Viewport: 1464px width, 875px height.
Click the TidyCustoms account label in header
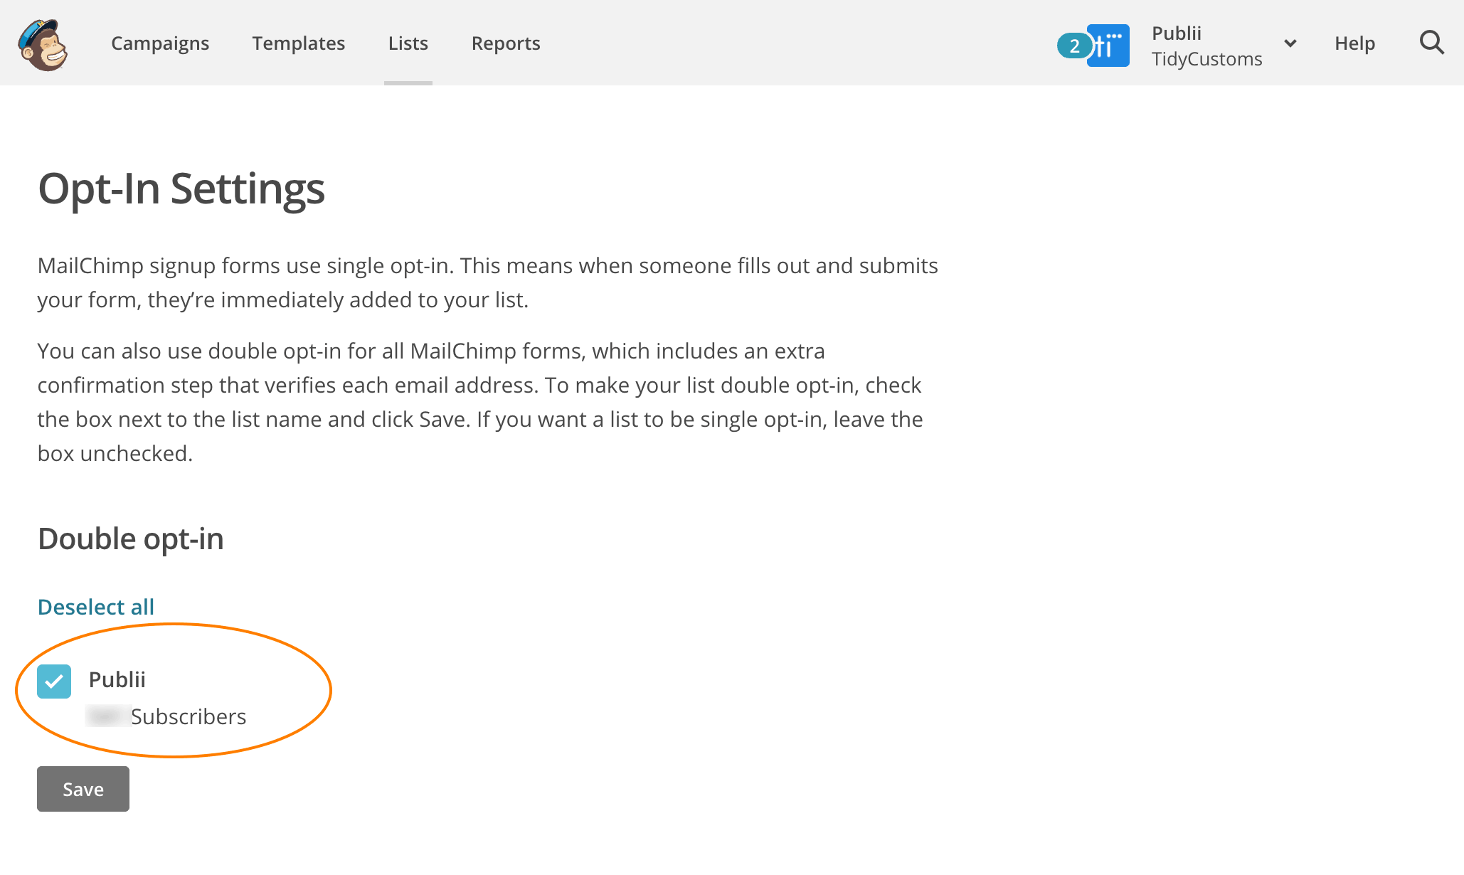[x=1207, y=58]
